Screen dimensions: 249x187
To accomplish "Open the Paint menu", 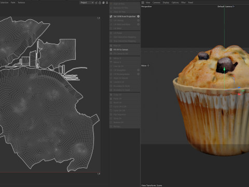I will [13, 3].
